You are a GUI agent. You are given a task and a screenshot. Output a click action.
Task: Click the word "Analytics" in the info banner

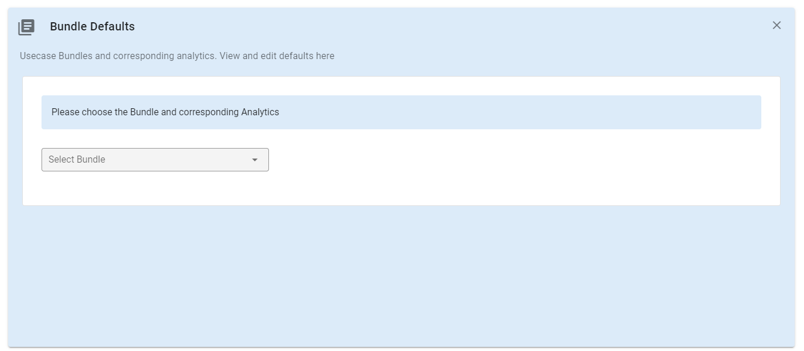[260, 112]
